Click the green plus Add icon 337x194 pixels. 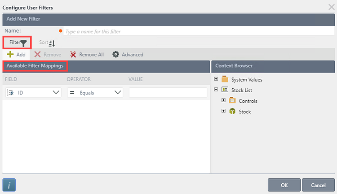tap(10, 54)
